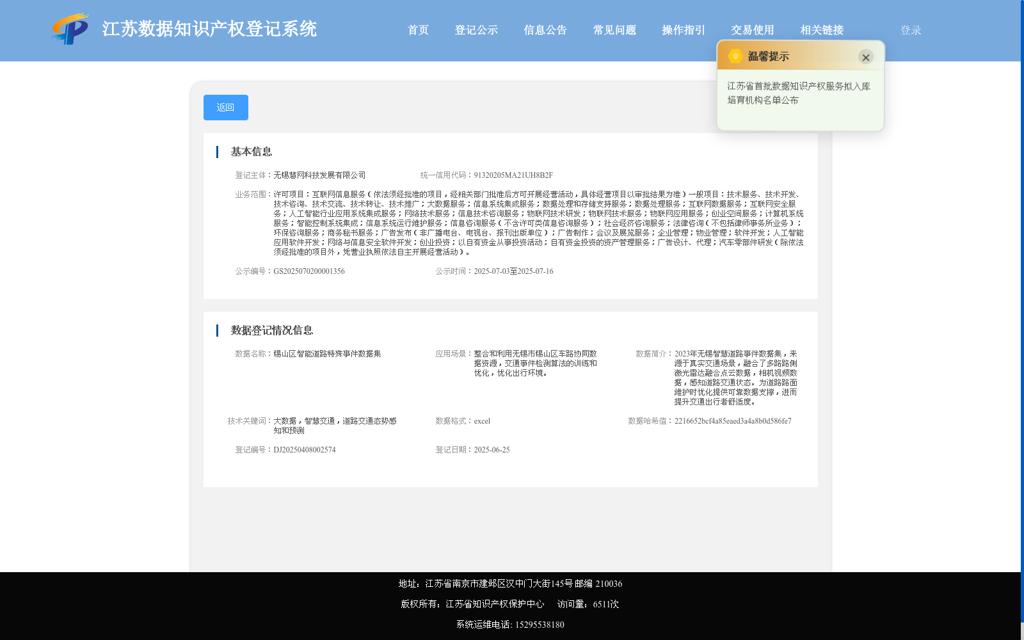Screen dimensions: 1024x640
Task: Open the 首页 menu item
Action: click(x=418, y=30)
